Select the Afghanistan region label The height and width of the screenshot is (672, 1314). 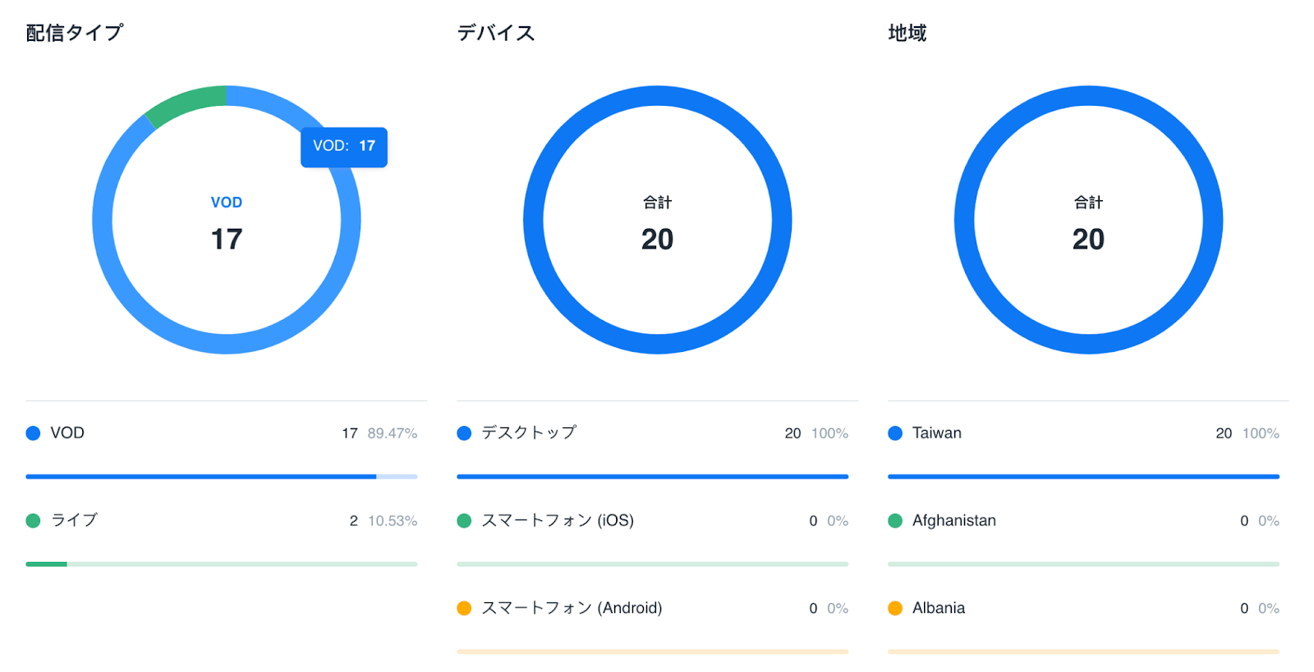point(953,521)
